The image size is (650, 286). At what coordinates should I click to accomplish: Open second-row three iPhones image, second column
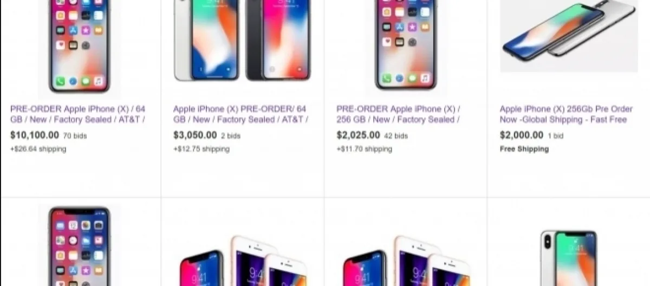pos(242,260)
